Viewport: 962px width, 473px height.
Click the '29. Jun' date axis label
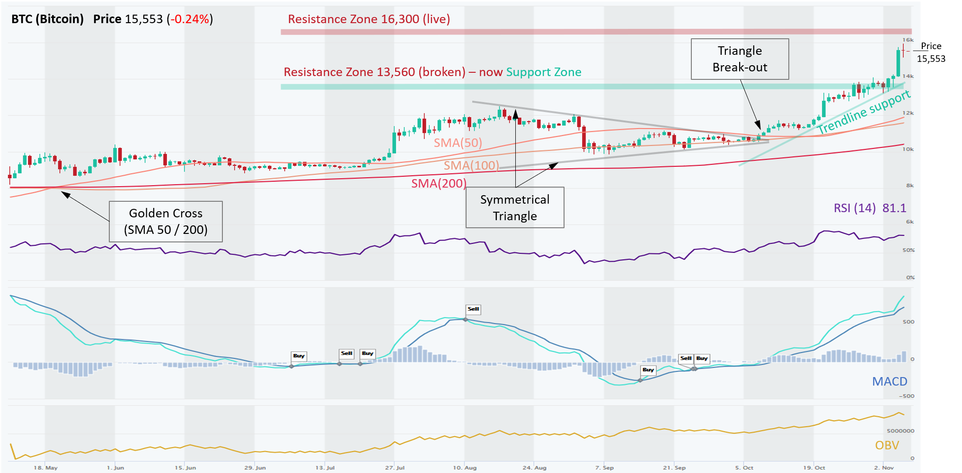pos(255,468)
